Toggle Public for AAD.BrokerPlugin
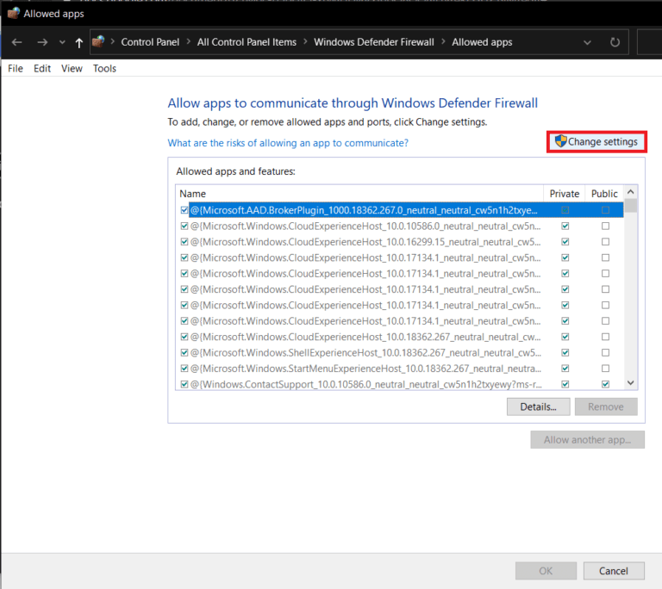This screenshot has height=589, width=662. point(605,210)
